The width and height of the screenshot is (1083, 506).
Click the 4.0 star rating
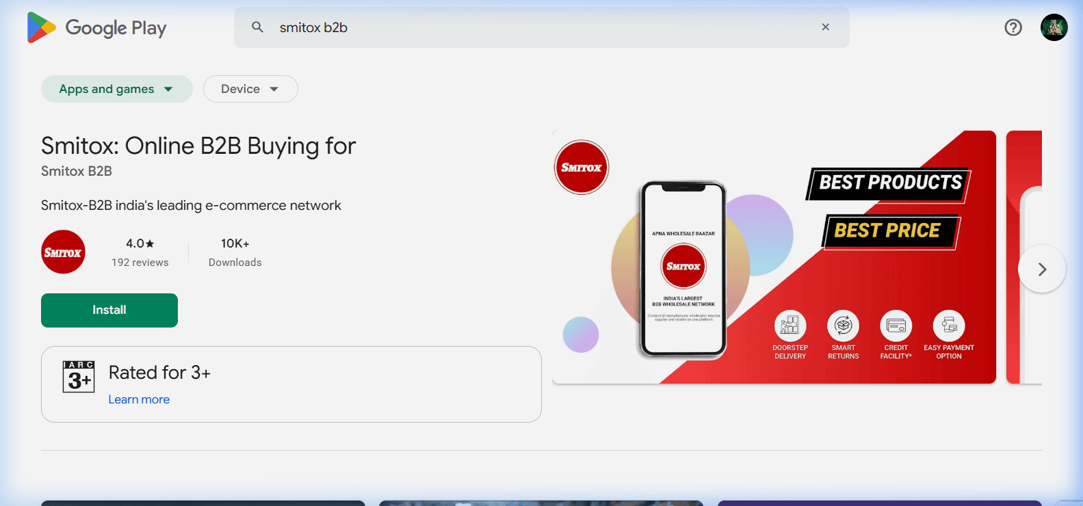[x=140, y=243]
